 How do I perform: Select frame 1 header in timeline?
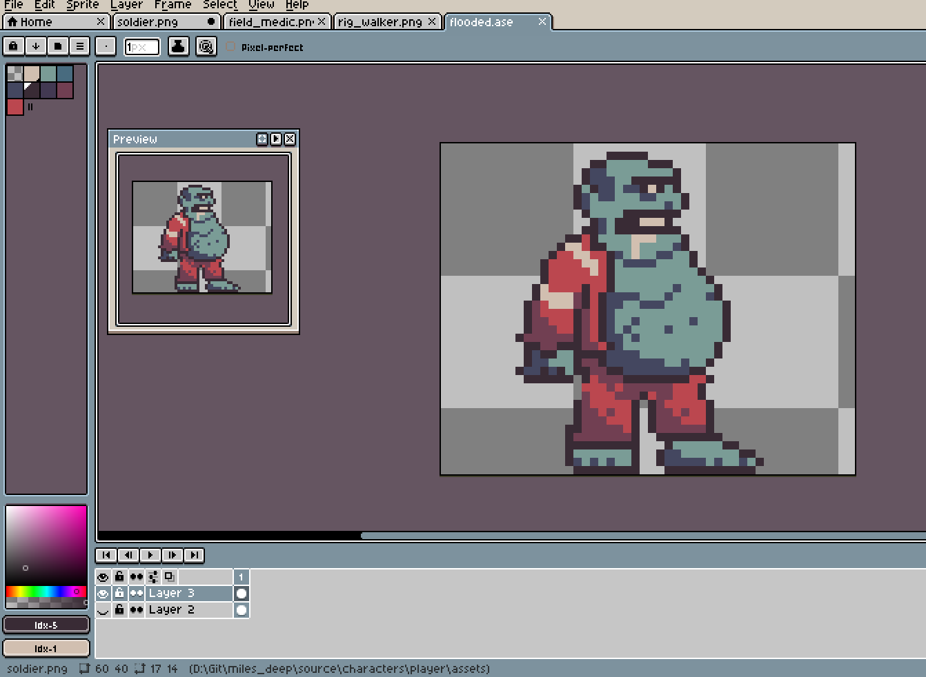pos(241,577)
